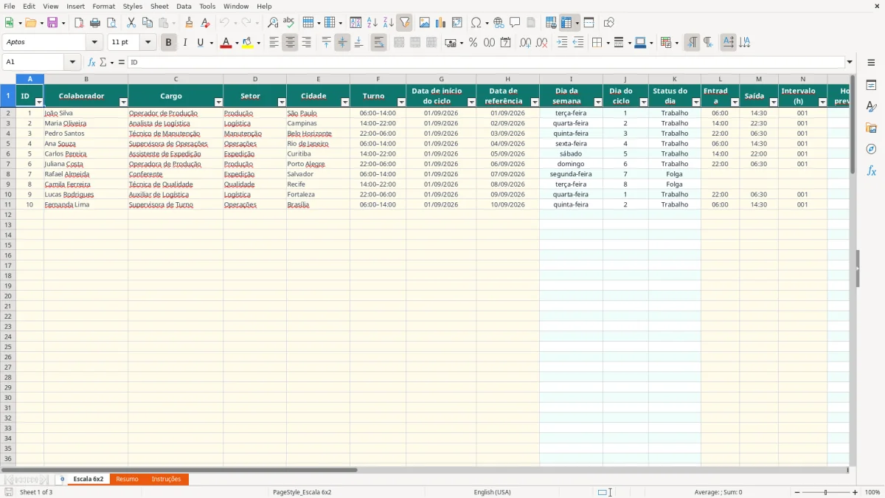Switch to the Instruções sheet tab
This screenshot has height=498, width=885.
(166, 480)
